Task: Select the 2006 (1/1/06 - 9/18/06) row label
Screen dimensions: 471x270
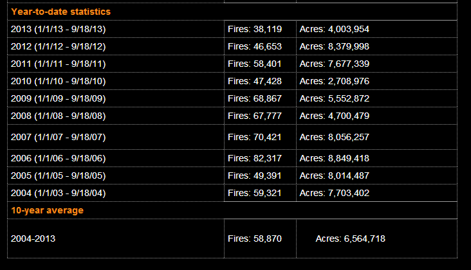Action: (59, 158)
